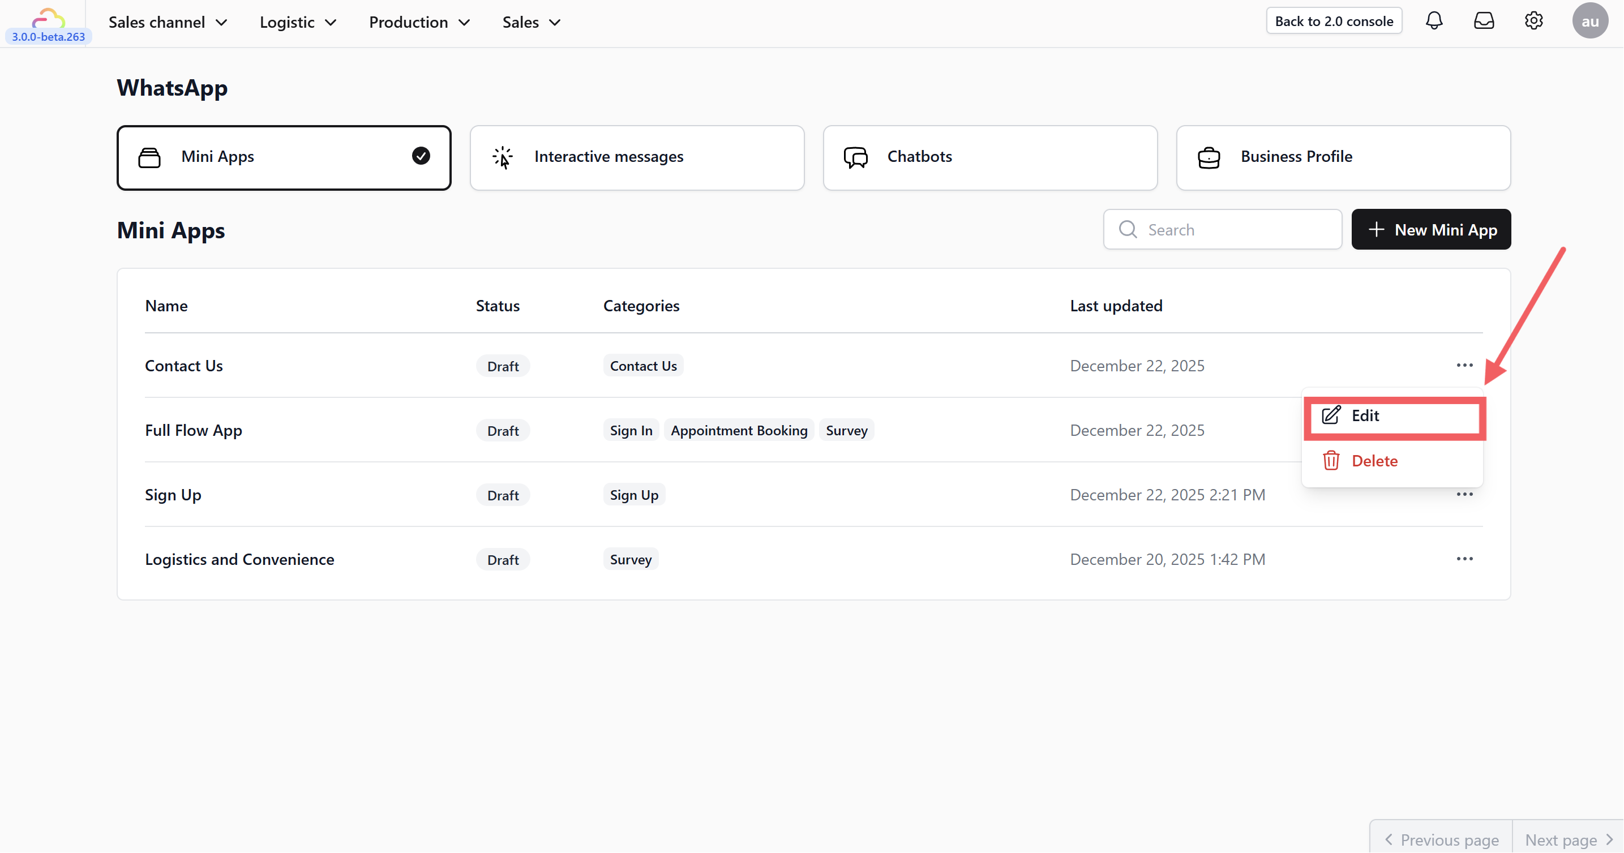This screenshot has width=1624, height=853.
Task: Switch to the Chatbots tab
Action: coord(990,157)
